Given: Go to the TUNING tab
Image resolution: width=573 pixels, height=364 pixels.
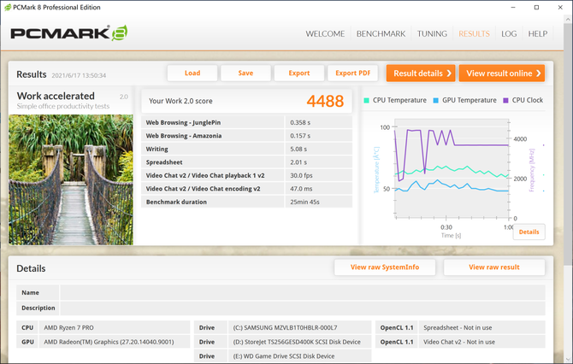Looking at the screenshot, I should point(433,34).
